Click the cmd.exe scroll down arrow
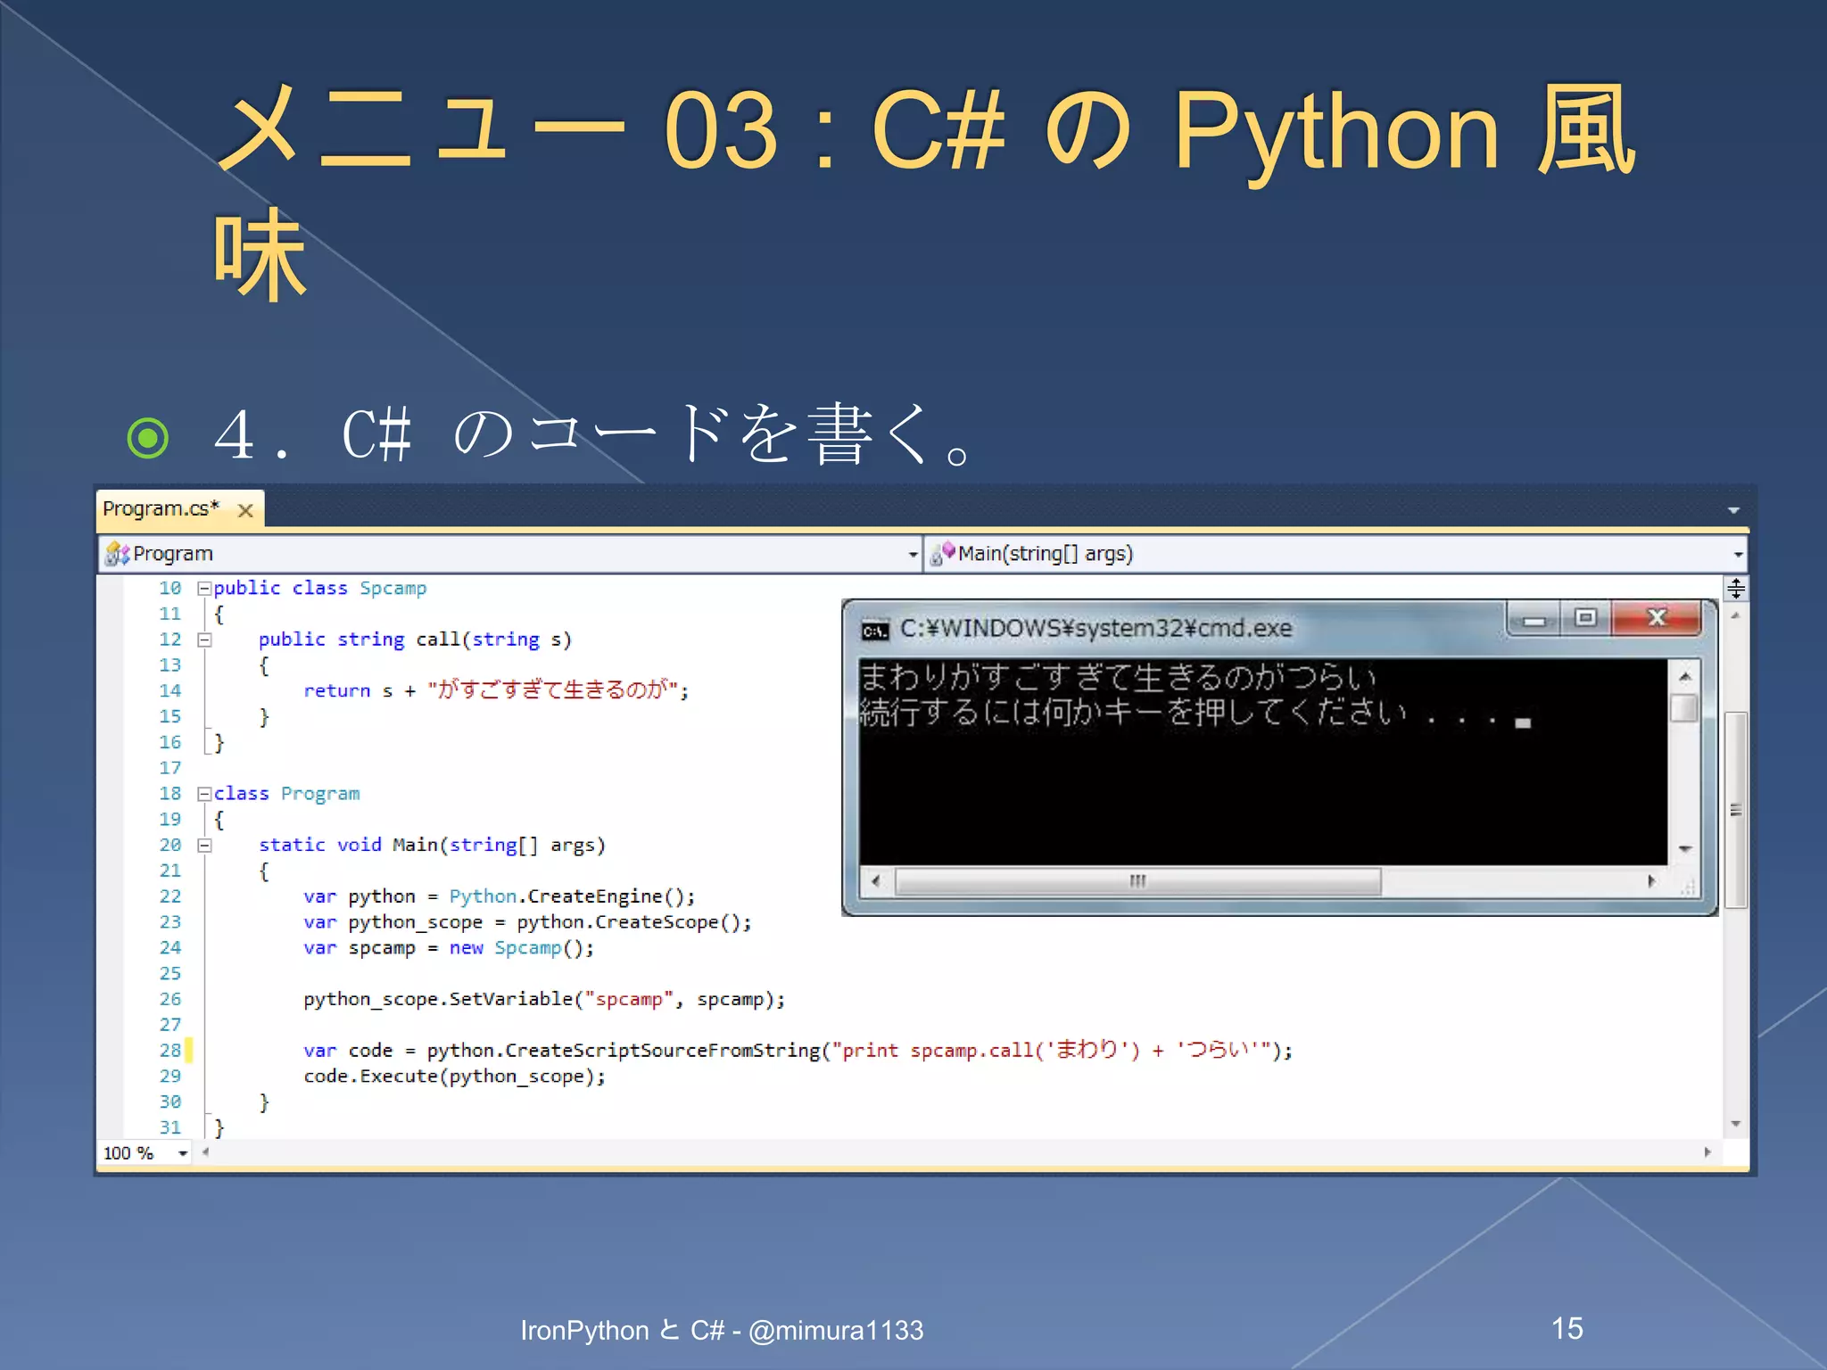Screen dimensions: 1827x1370 [x=1684, y=849]
